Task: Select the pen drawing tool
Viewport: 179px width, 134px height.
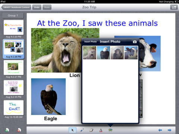Action: (x=82, y=130)
